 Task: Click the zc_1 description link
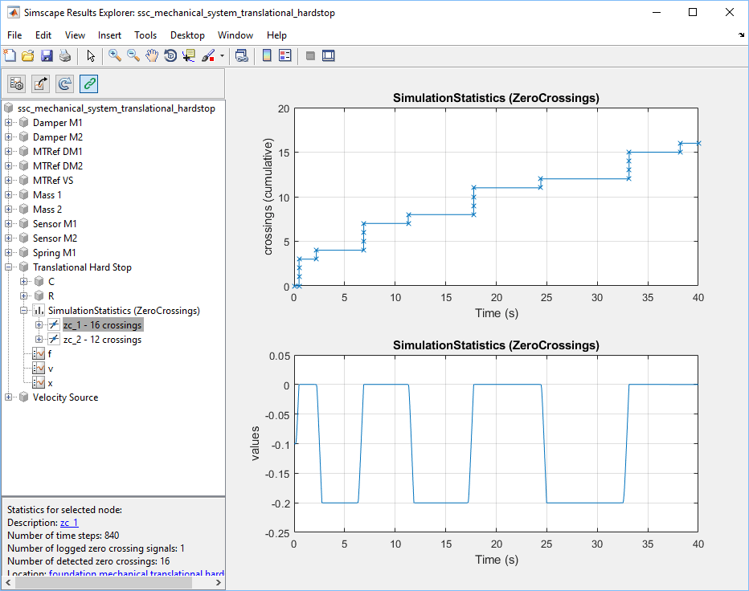click(x=69, y=523)
